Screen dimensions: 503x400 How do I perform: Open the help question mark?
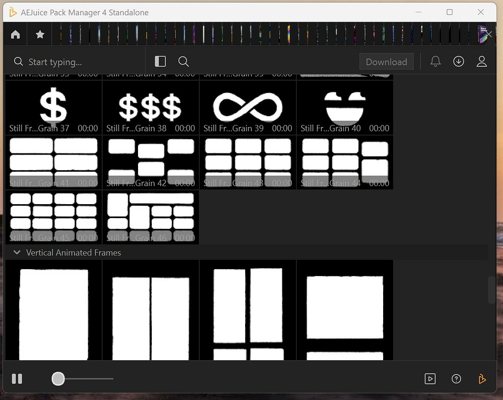point(456,379)
